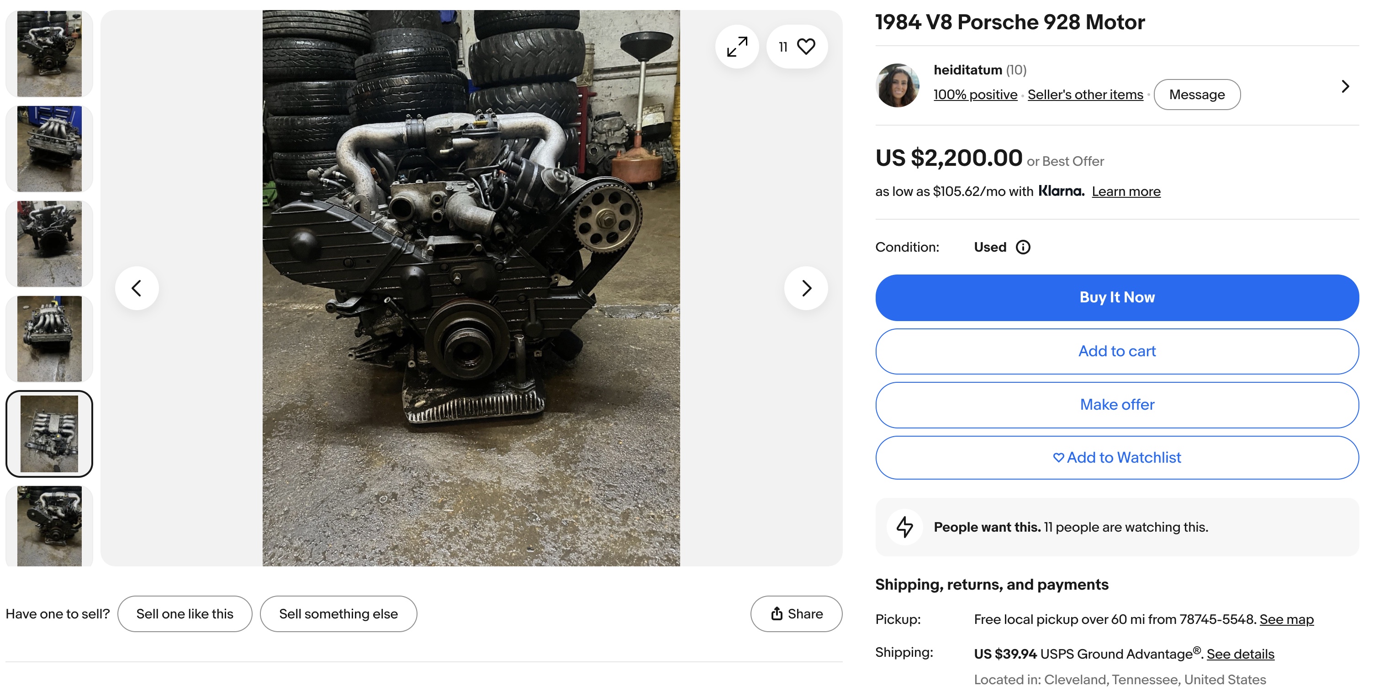Click Buy It Now
The height and width of the screenshot is (697, 1395).
point(1117,297)
